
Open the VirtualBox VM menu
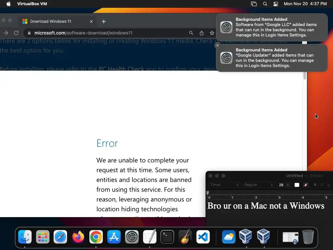32,4
